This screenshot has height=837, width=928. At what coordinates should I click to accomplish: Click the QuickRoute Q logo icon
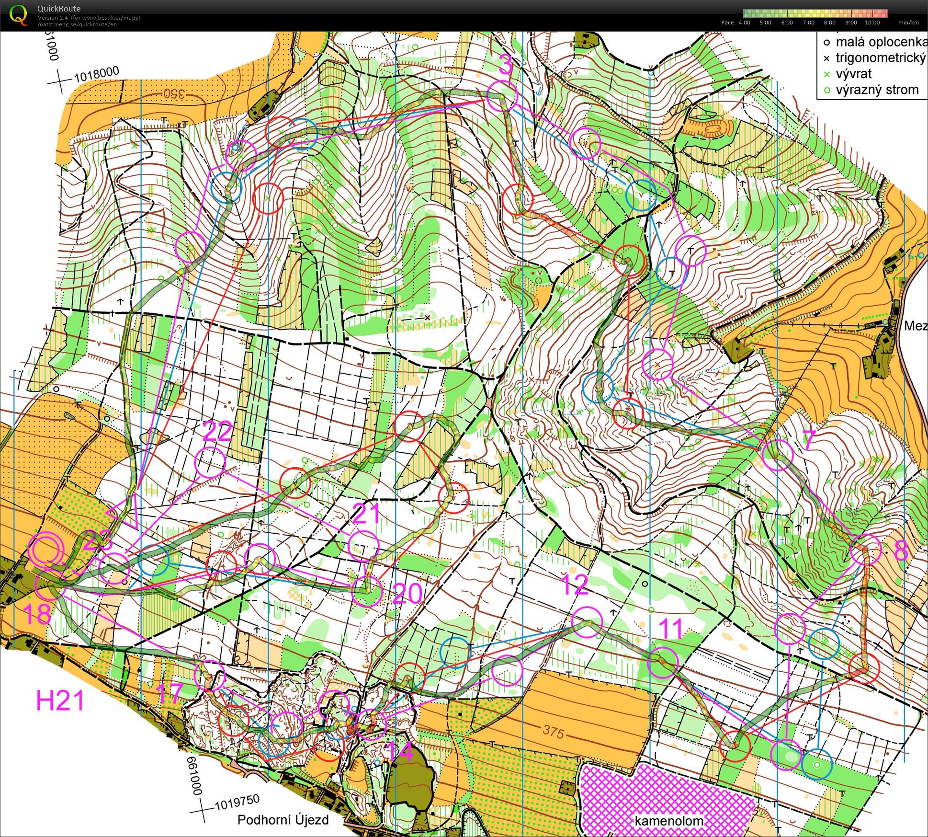click(x=18, y=15)
